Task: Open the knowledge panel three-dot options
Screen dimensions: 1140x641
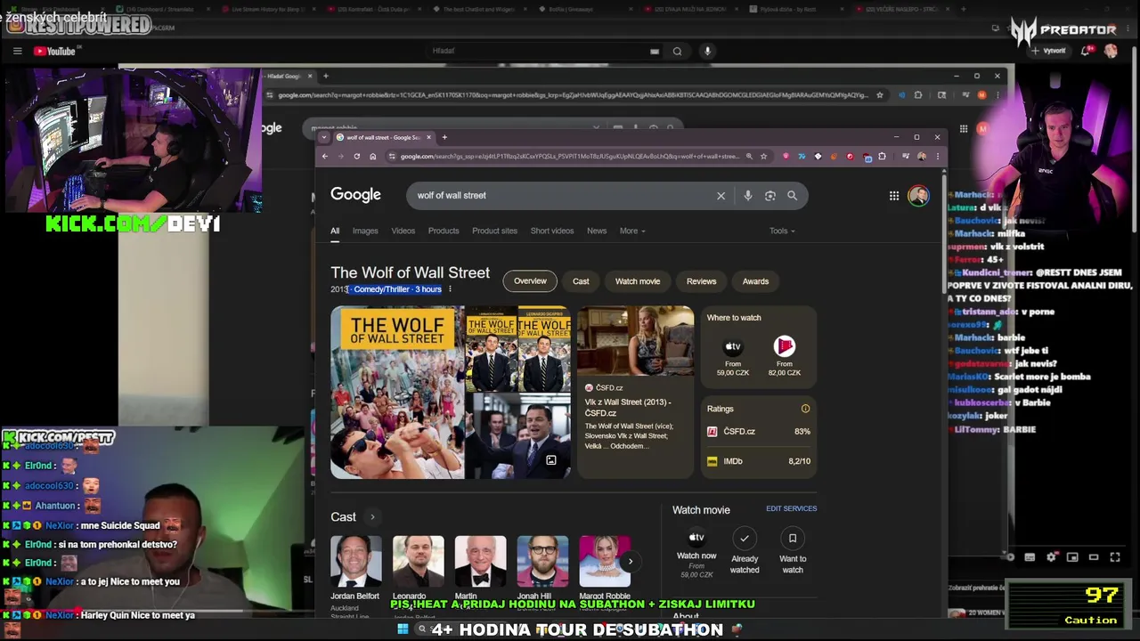Action: coord(450,289)
